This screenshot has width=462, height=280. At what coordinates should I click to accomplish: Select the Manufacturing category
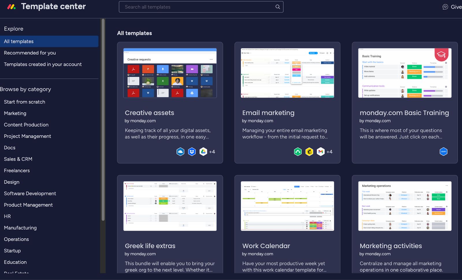20,228
